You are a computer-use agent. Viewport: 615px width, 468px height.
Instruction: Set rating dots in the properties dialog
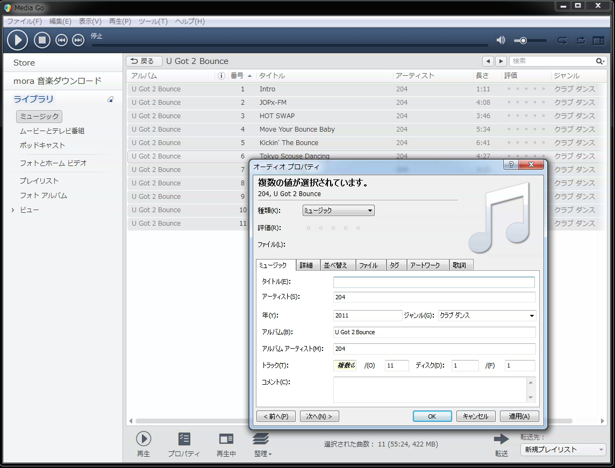point(333,228)
